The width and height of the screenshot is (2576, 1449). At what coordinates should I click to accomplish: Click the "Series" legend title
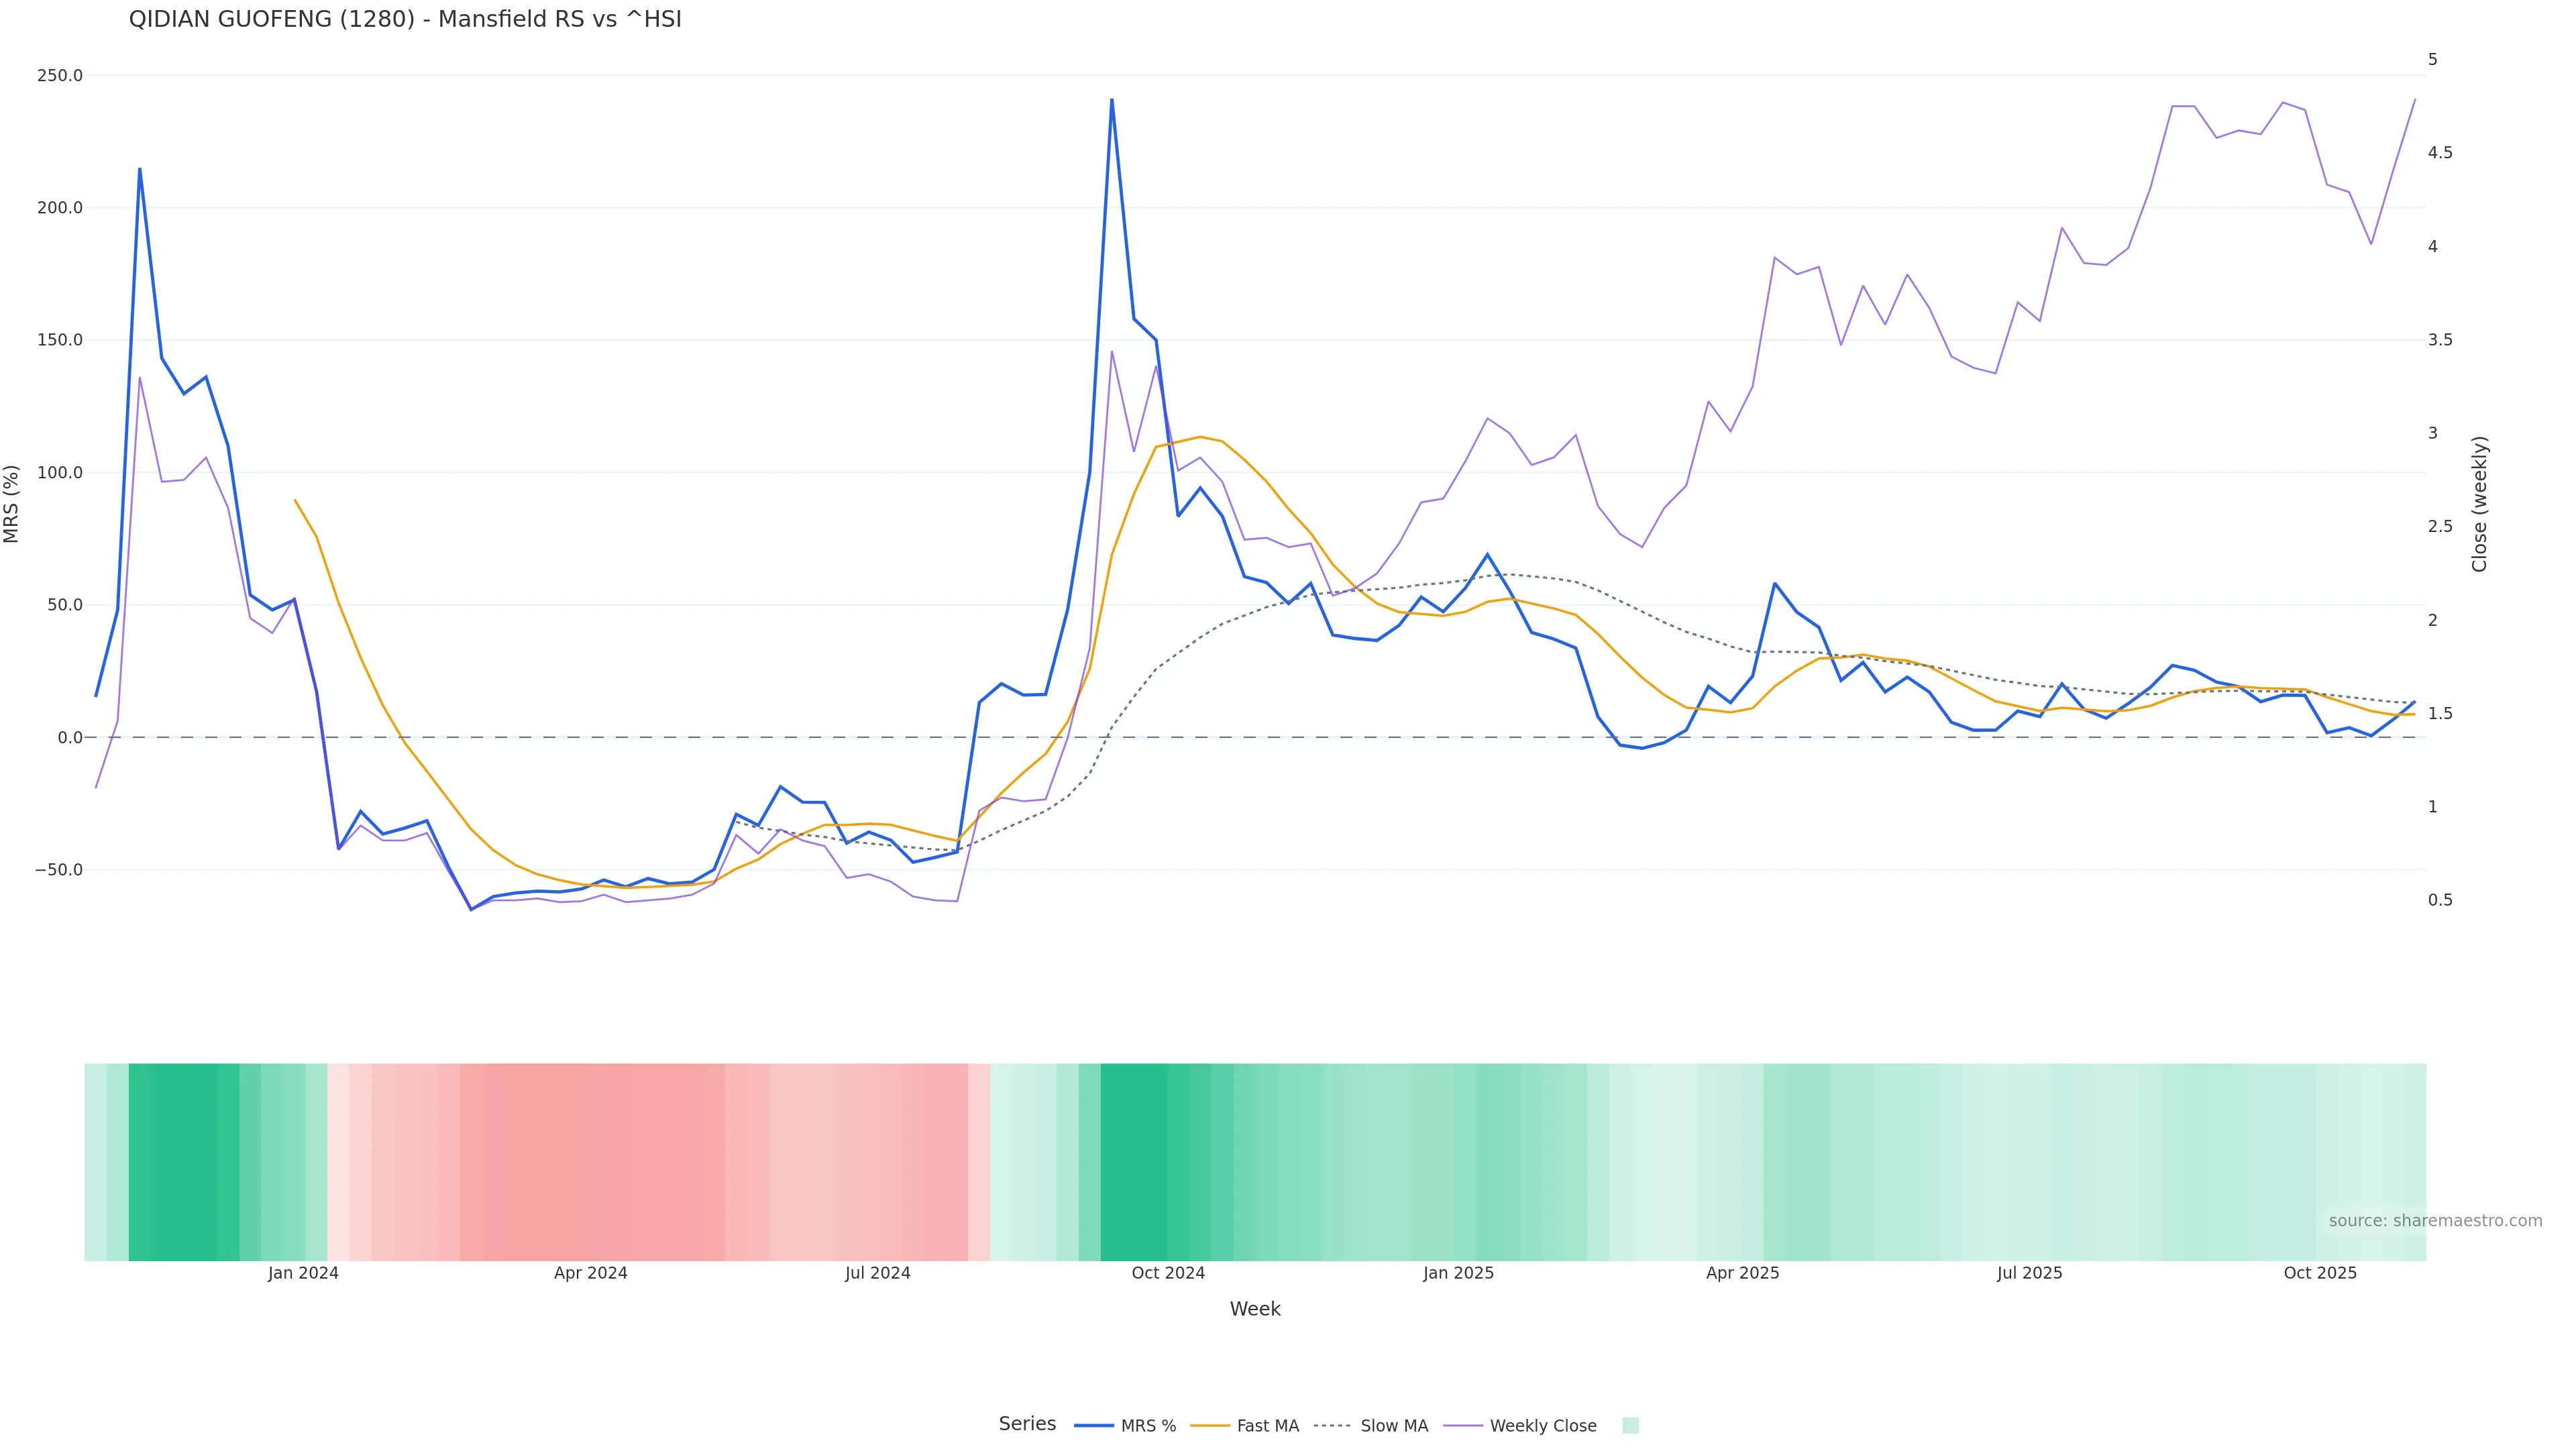[1027, 1424]
